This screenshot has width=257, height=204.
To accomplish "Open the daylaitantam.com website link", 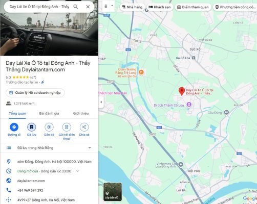I will pos(31,181).
